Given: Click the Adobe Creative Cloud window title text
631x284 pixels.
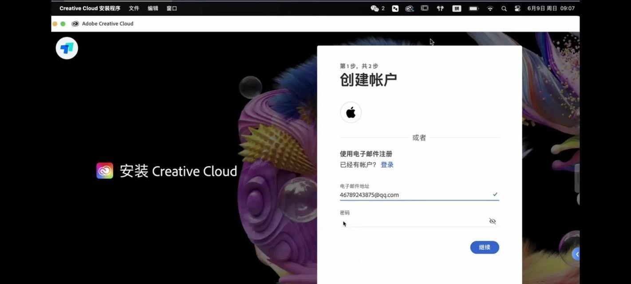Looking at the screenshot, I should click(x=108, y=24).
